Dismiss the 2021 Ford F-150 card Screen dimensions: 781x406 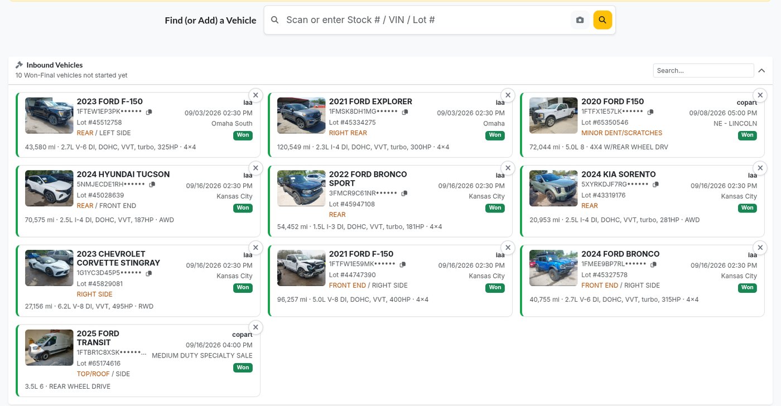click(508, 248)
